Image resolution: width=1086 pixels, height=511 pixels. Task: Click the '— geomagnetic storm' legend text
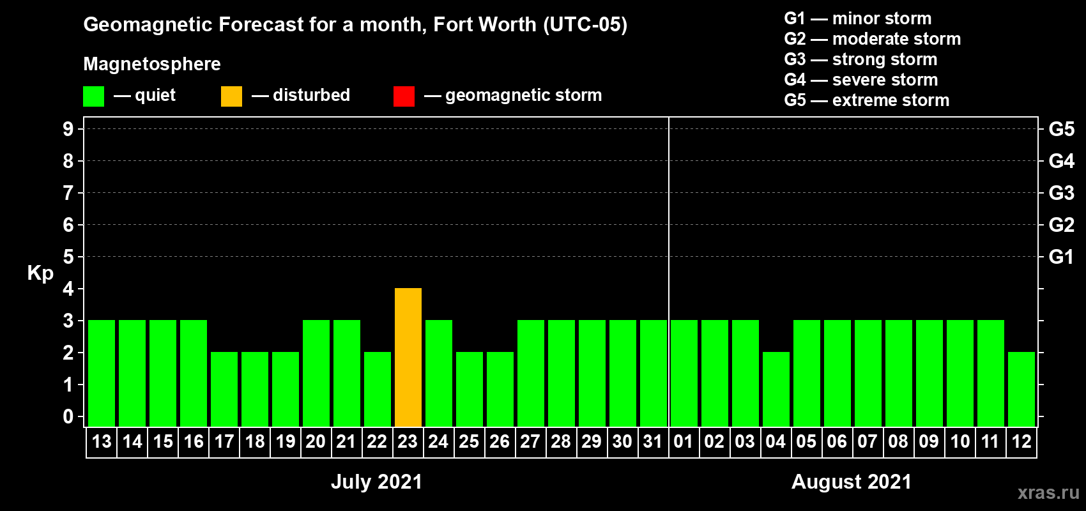pos(513,95)
